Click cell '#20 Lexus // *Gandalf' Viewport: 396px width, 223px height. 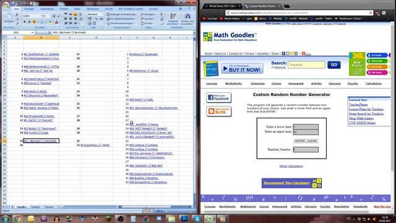[38, 83]
